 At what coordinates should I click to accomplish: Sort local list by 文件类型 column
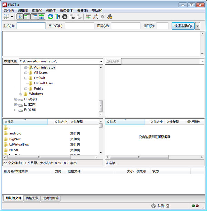[84, 122]
